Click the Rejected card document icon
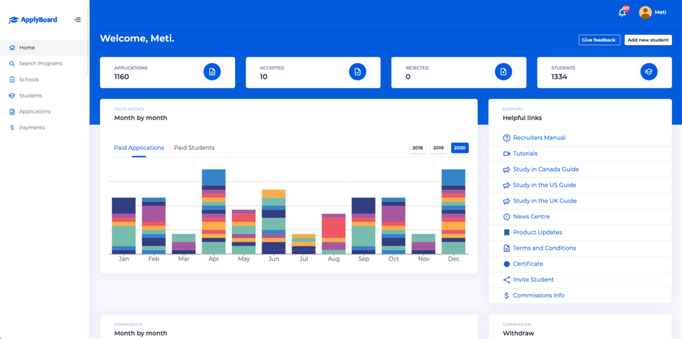This screenshot has width=682, height=339. point(504,72)
